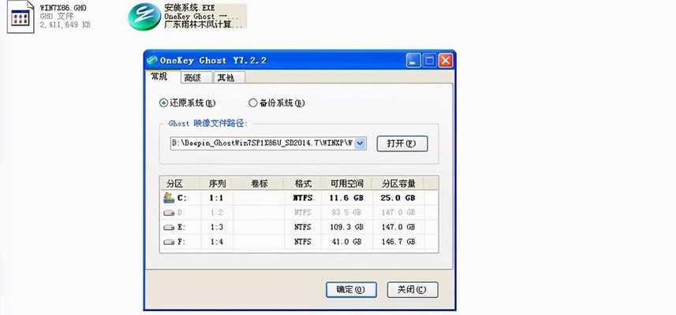
Task: Select the 1:3 sequence cell
Action: click(x=216, y=228)
